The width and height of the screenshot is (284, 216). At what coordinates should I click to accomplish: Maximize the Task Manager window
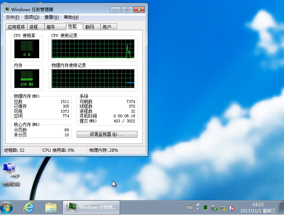127,10
